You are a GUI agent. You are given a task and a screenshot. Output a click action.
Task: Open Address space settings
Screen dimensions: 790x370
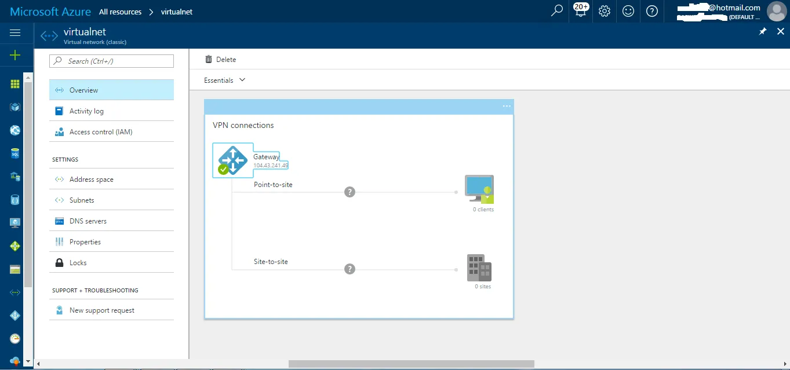tap(111, 179)
